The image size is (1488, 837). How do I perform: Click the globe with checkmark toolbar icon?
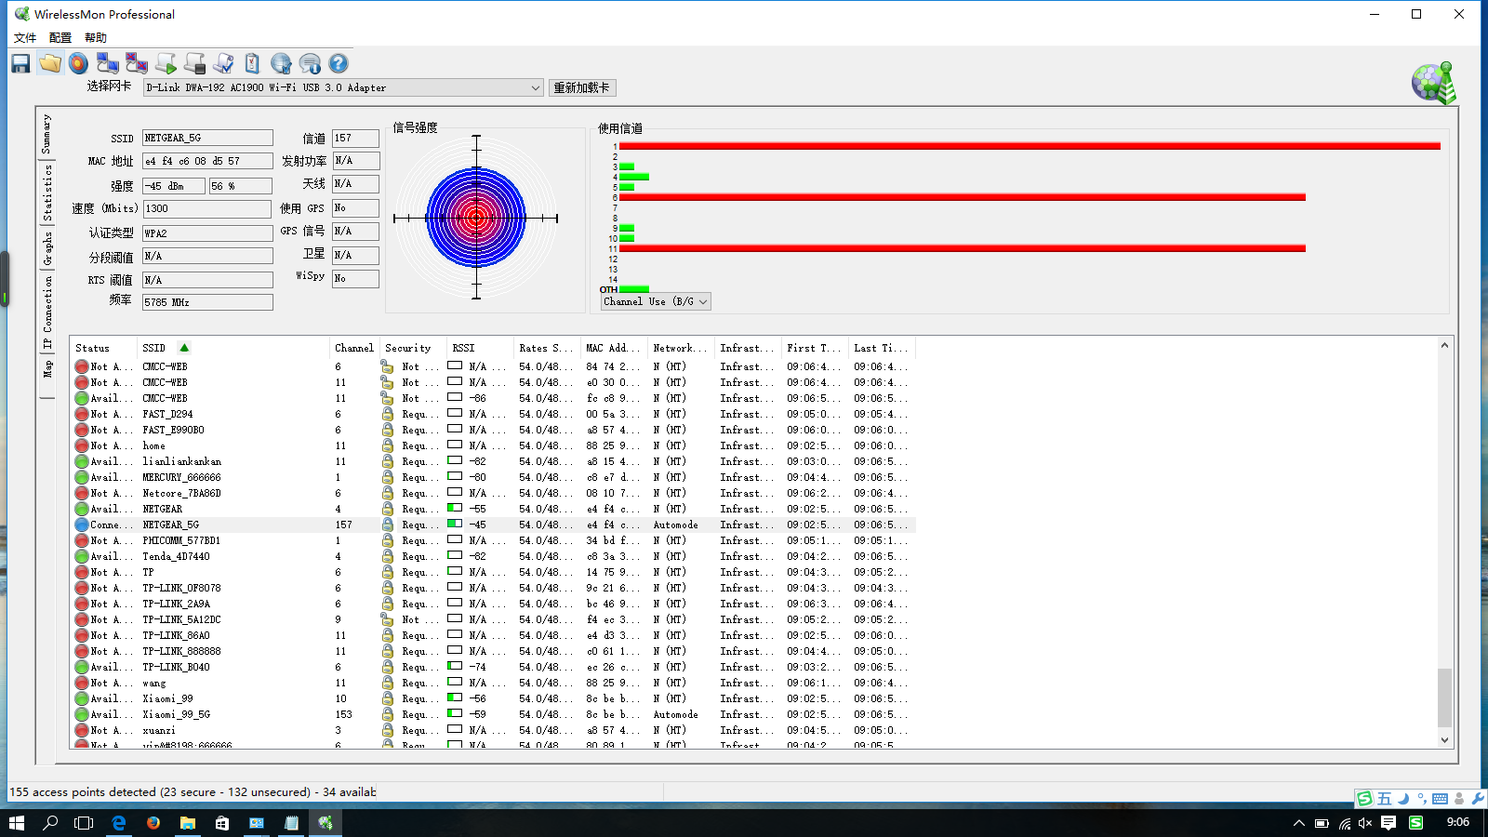click(x=281, y=63)
